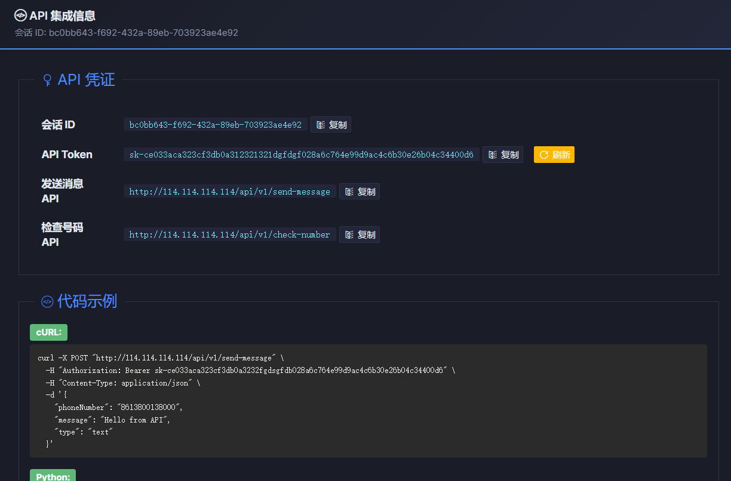Click the header 会话 ID subtitle text
Viewport: 731px width, 481px height.
click(x=127, y=33)
